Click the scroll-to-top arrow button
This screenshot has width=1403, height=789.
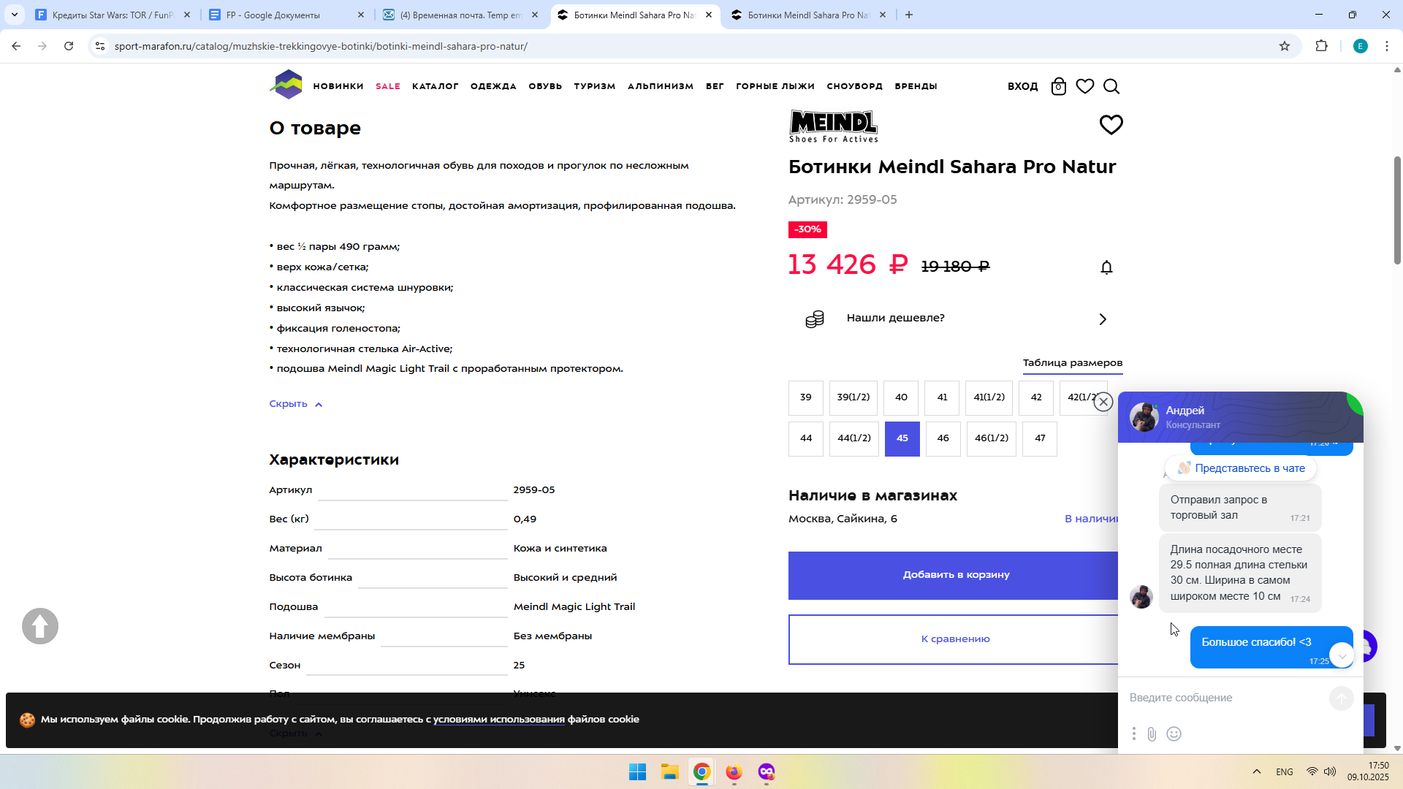click(40, 626)
